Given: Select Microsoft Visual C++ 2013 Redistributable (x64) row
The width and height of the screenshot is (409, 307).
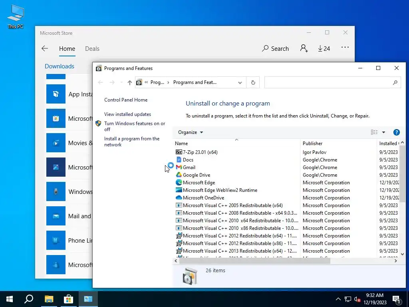Looking at the screenshot, I should tap(286, 251).
